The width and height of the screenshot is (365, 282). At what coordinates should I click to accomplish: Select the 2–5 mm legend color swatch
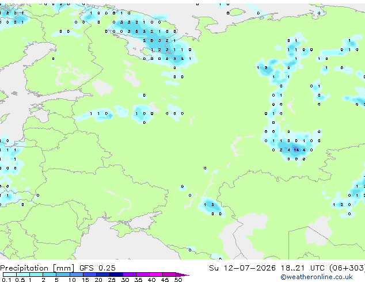point(50,275)
